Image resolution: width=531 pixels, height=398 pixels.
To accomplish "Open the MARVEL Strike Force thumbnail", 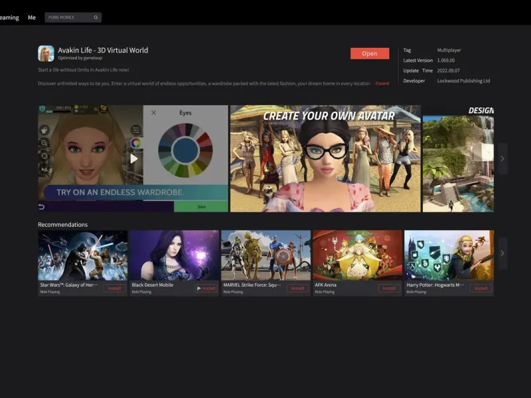I will (x=266, y=255).
